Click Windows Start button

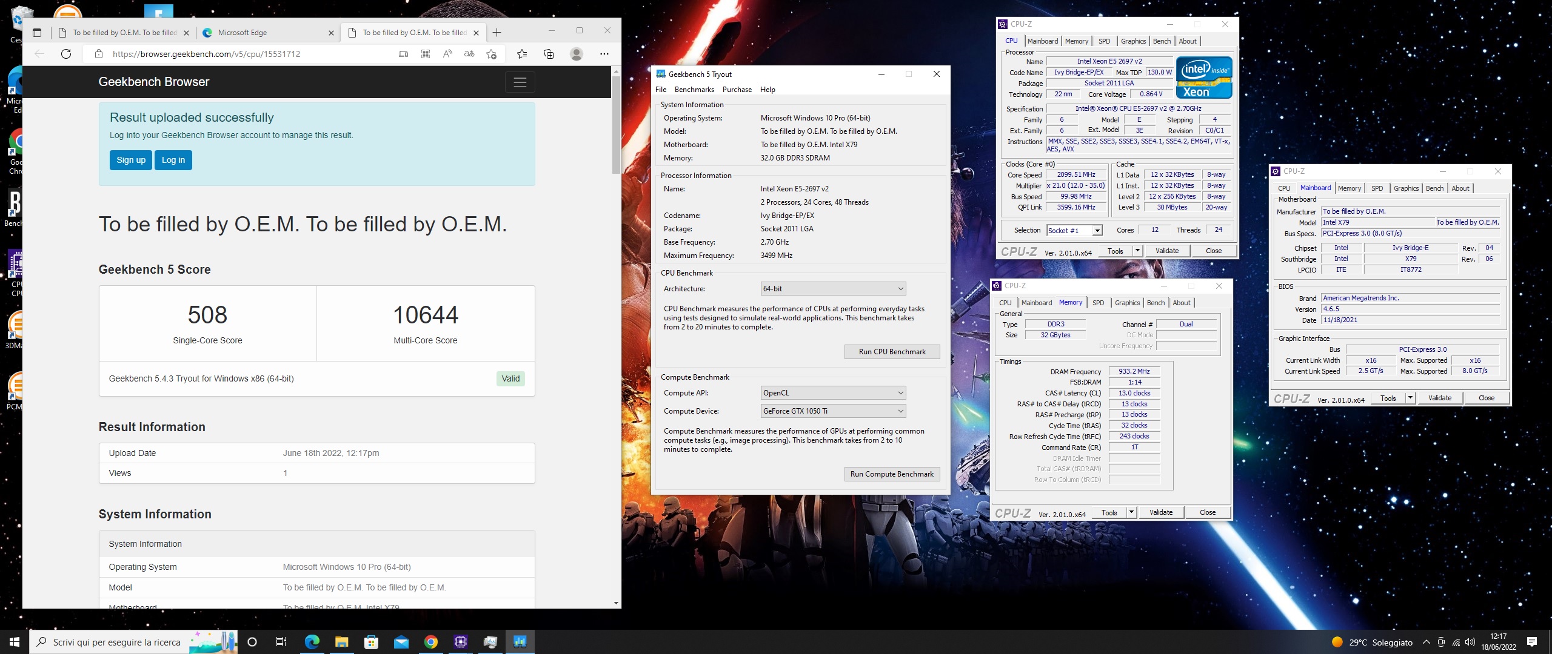tap(15, 642)
